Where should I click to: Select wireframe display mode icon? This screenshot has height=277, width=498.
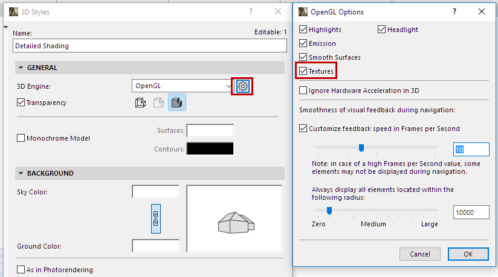click(x=140, y=103)
